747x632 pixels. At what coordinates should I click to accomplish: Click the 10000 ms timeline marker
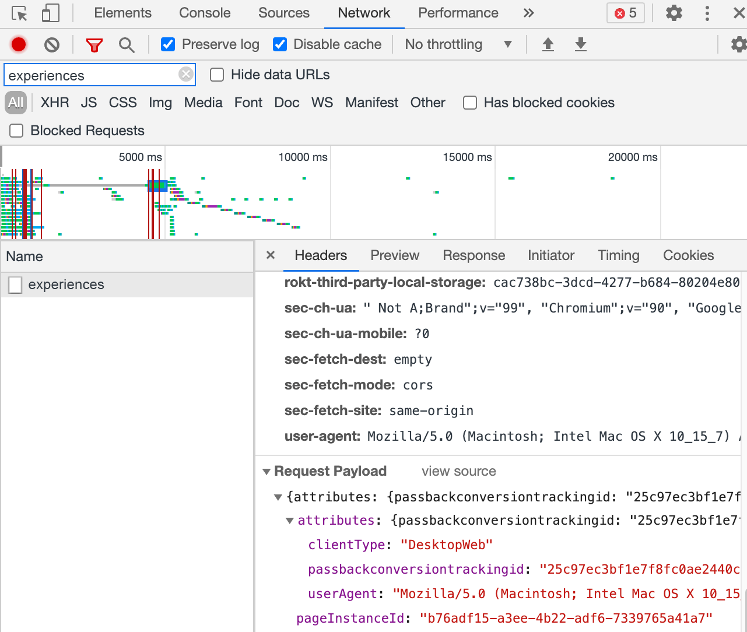coord(303,157)
